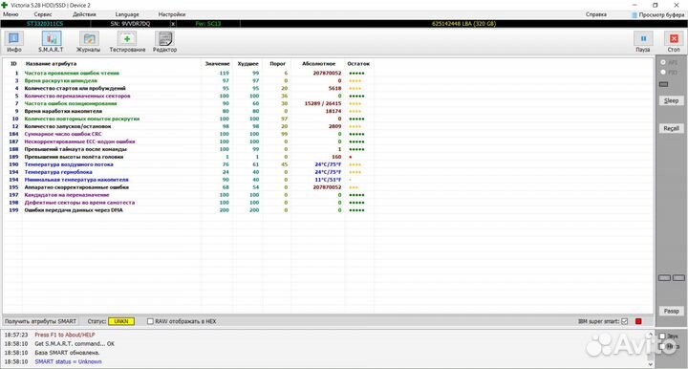The width and height of the screenshot is (688, 369).
Task: Select the S.M.A.R.T toolbar button
Action: coord(51,42)
